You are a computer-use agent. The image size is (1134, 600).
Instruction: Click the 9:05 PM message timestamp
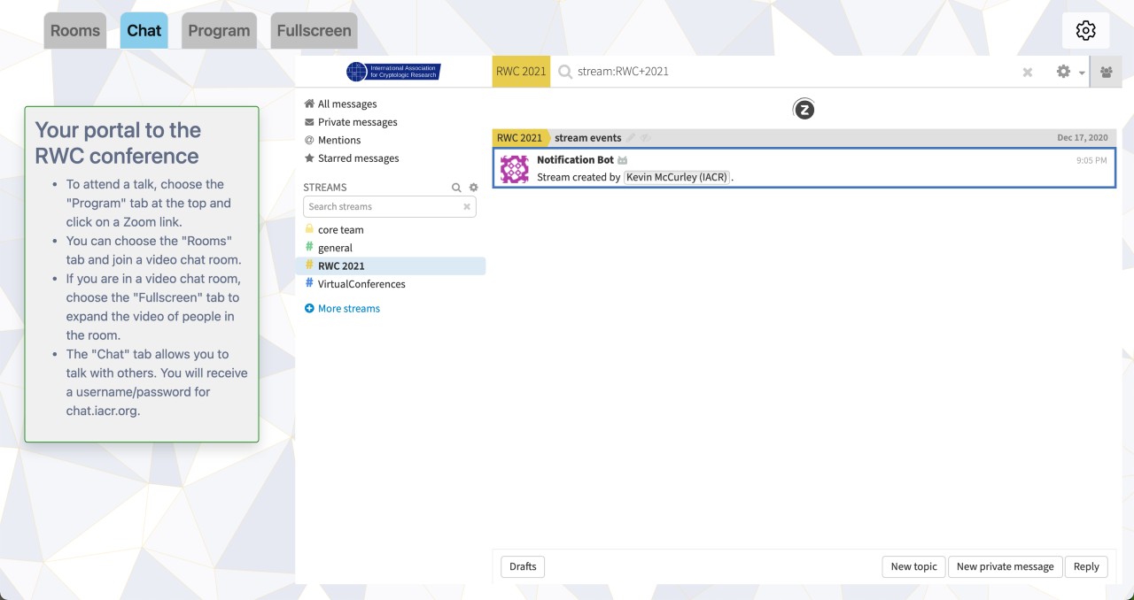1091,161
